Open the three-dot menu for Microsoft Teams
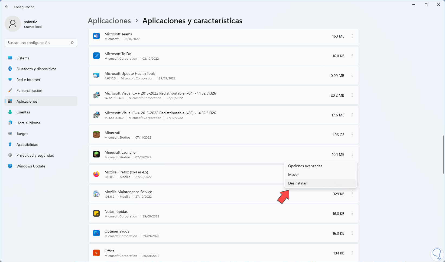 (x=352, y=36)
